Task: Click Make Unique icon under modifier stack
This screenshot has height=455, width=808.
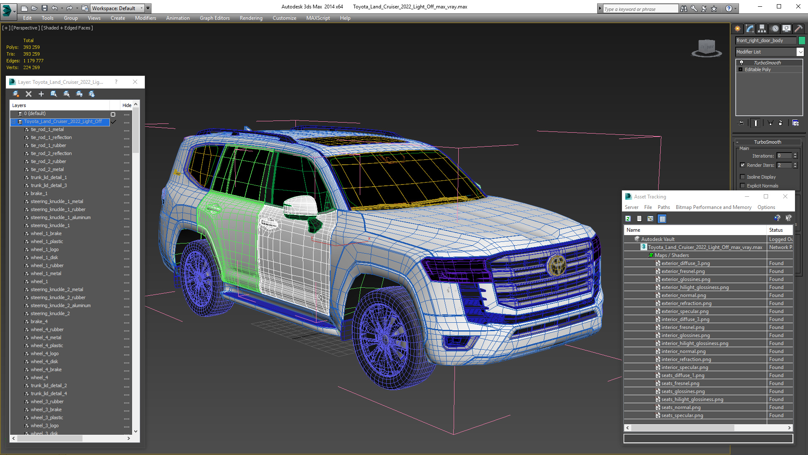Action: click(x=770, y=123)
